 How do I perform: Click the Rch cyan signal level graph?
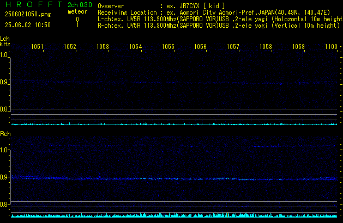[174, 215]
